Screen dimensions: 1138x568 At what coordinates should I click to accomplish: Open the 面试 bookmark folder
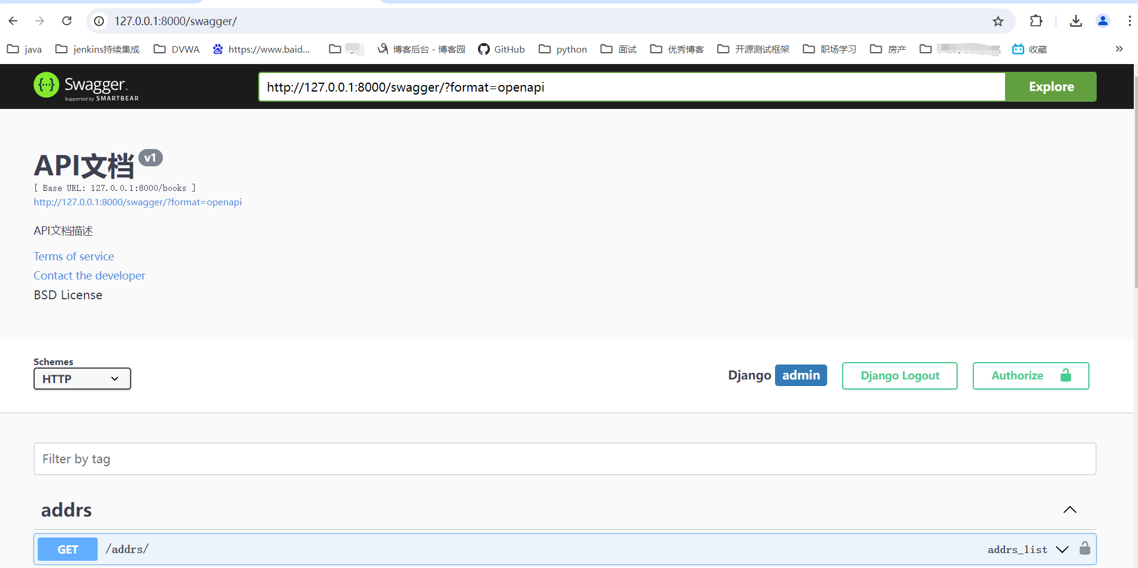coord(619,49)
